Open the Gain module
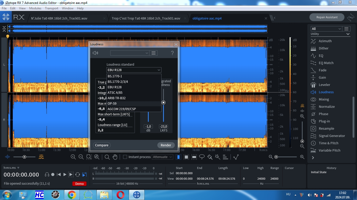 coord(322,77)
